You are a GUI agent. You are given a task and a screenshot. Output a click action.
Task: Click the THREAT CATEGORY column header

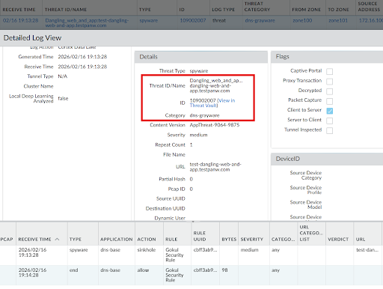tap(257, 7)
